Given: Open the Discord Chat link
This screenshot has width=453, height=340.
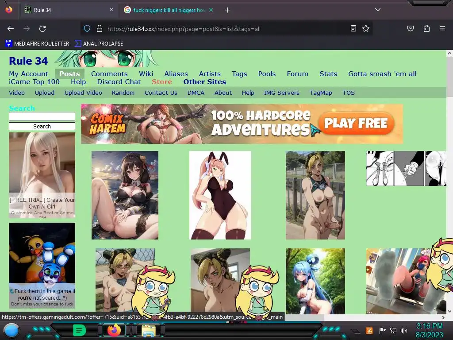Looking at the screenshot, I should 119,82.
